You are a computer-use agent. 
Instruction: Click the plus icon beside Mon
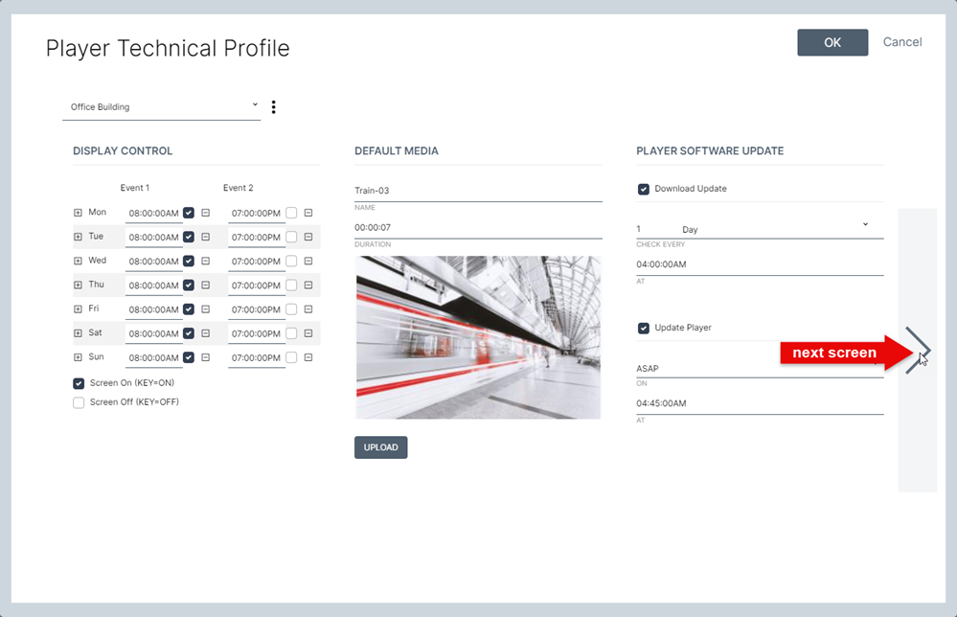(78, 213)
